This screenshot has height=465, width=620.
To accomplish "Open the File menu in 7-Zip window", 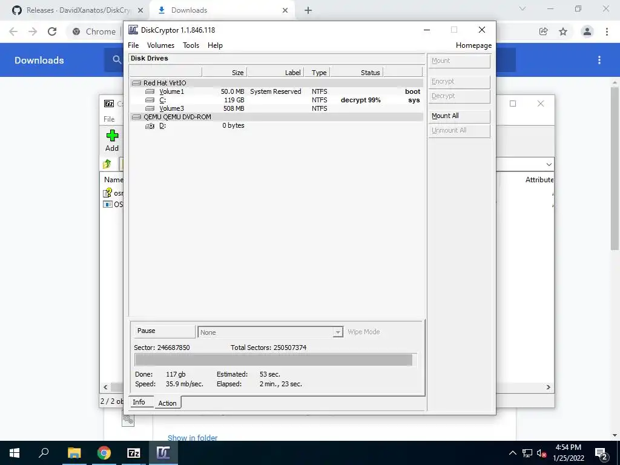I will pos(109,119).
